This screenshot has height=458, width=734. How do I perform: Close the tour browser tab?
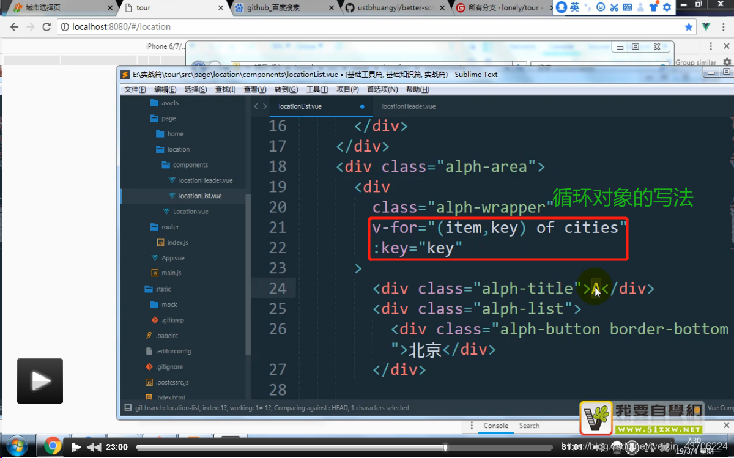(221, 8)
